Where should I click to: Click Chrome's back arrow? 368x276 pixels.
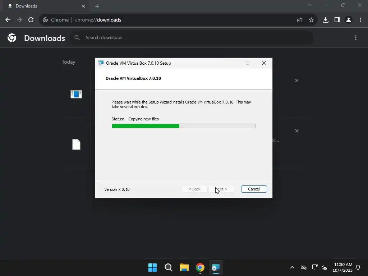8,20
